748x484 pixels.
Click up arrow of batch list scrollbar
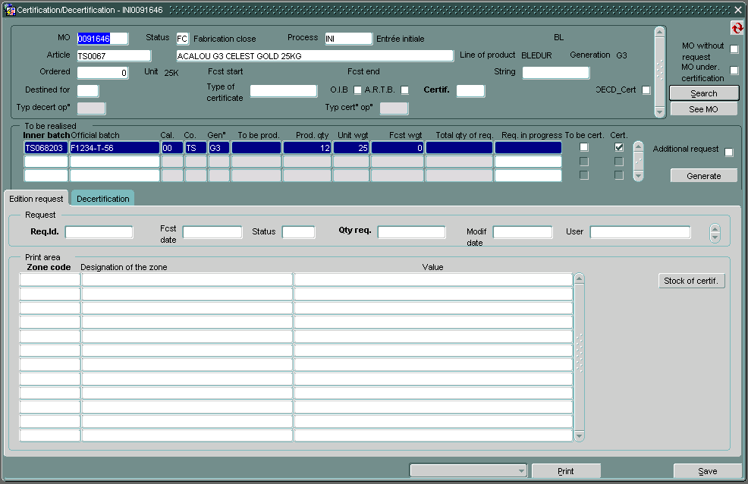click(638, 146)
